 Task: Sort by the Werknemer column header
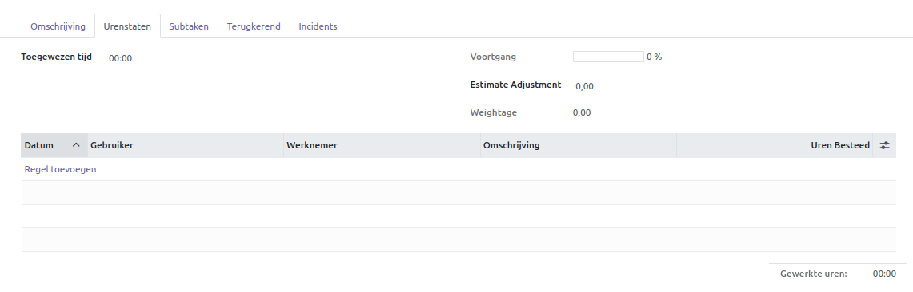click(382, 146)
